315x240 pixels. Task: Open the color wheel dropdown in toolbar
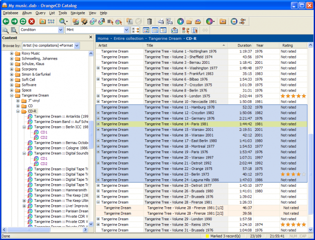click(x=214, y=21)
